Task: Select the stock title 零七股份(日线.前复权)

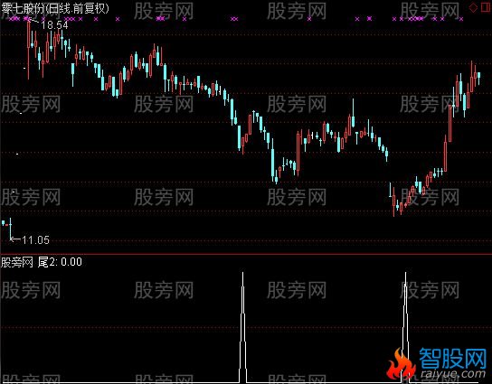Action: point(55,8)
